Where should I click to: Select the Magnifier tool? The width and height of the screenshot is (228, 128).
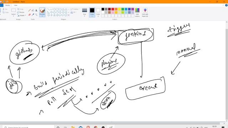(36, 15)
